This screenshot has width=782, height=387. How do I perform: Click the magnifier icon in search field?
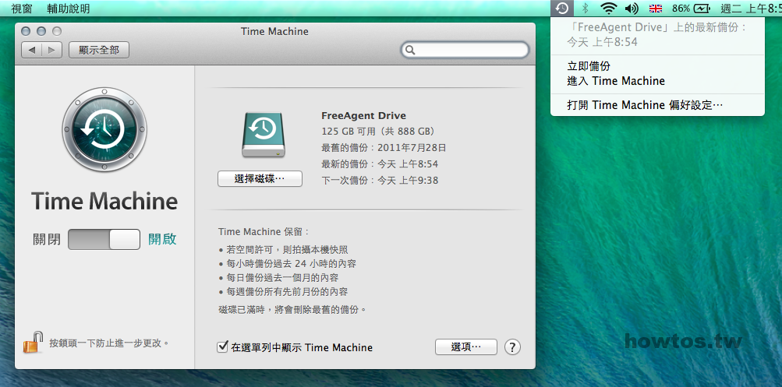(410, 50)
